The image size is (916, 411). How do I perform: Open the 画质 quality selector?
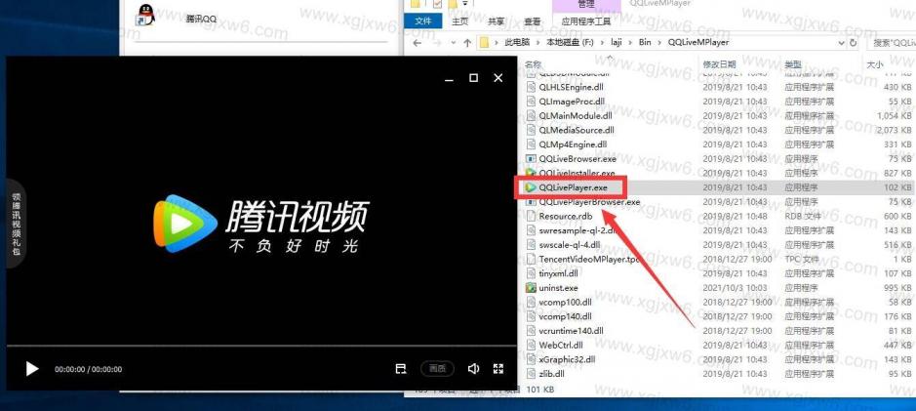[x=438, y=368]
